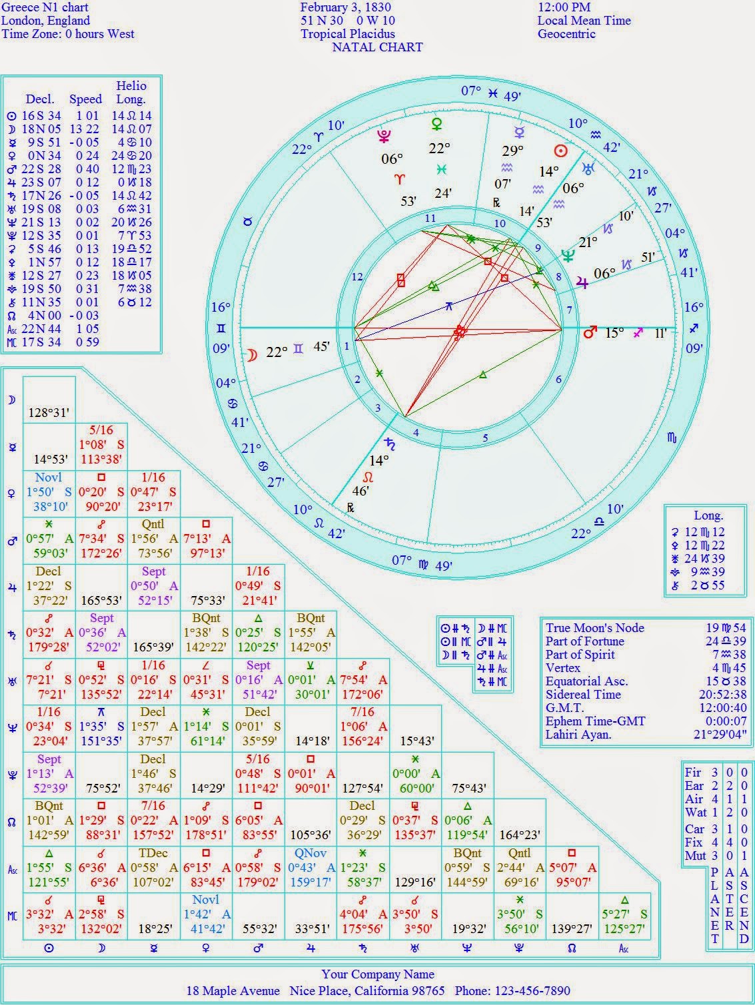
Task: Click the 'Helio Long.' column header
Action: click(131, 92)
